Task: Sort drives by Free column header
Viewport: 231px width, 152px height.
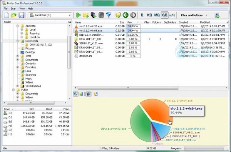Action: point(66,109)
